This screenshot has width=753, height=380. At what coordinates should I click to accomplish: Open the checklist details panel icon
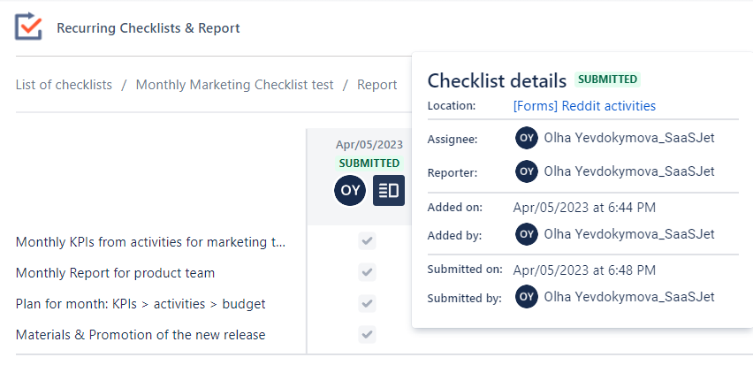point(389,190)
